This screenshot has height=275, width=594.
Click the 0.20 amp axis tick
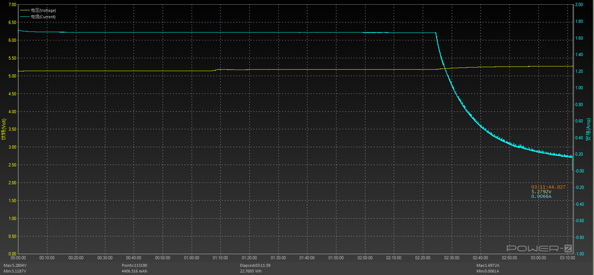pos(579,154)
